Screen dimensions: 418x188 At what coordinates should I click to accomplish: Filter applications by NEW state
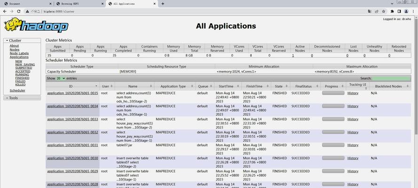[19, 61]
